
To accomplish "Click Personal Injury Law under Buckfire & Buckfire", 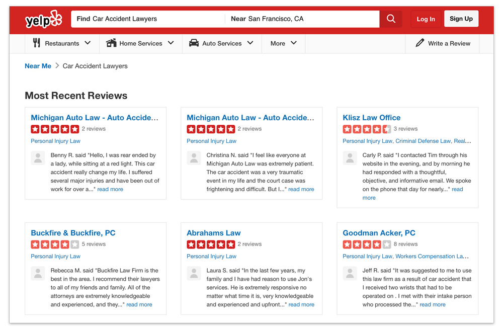I will [x=55, y=257].
